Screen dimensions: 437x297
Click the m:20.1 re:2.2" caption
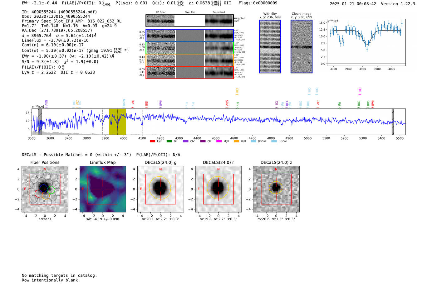click(x=160, y=219)
